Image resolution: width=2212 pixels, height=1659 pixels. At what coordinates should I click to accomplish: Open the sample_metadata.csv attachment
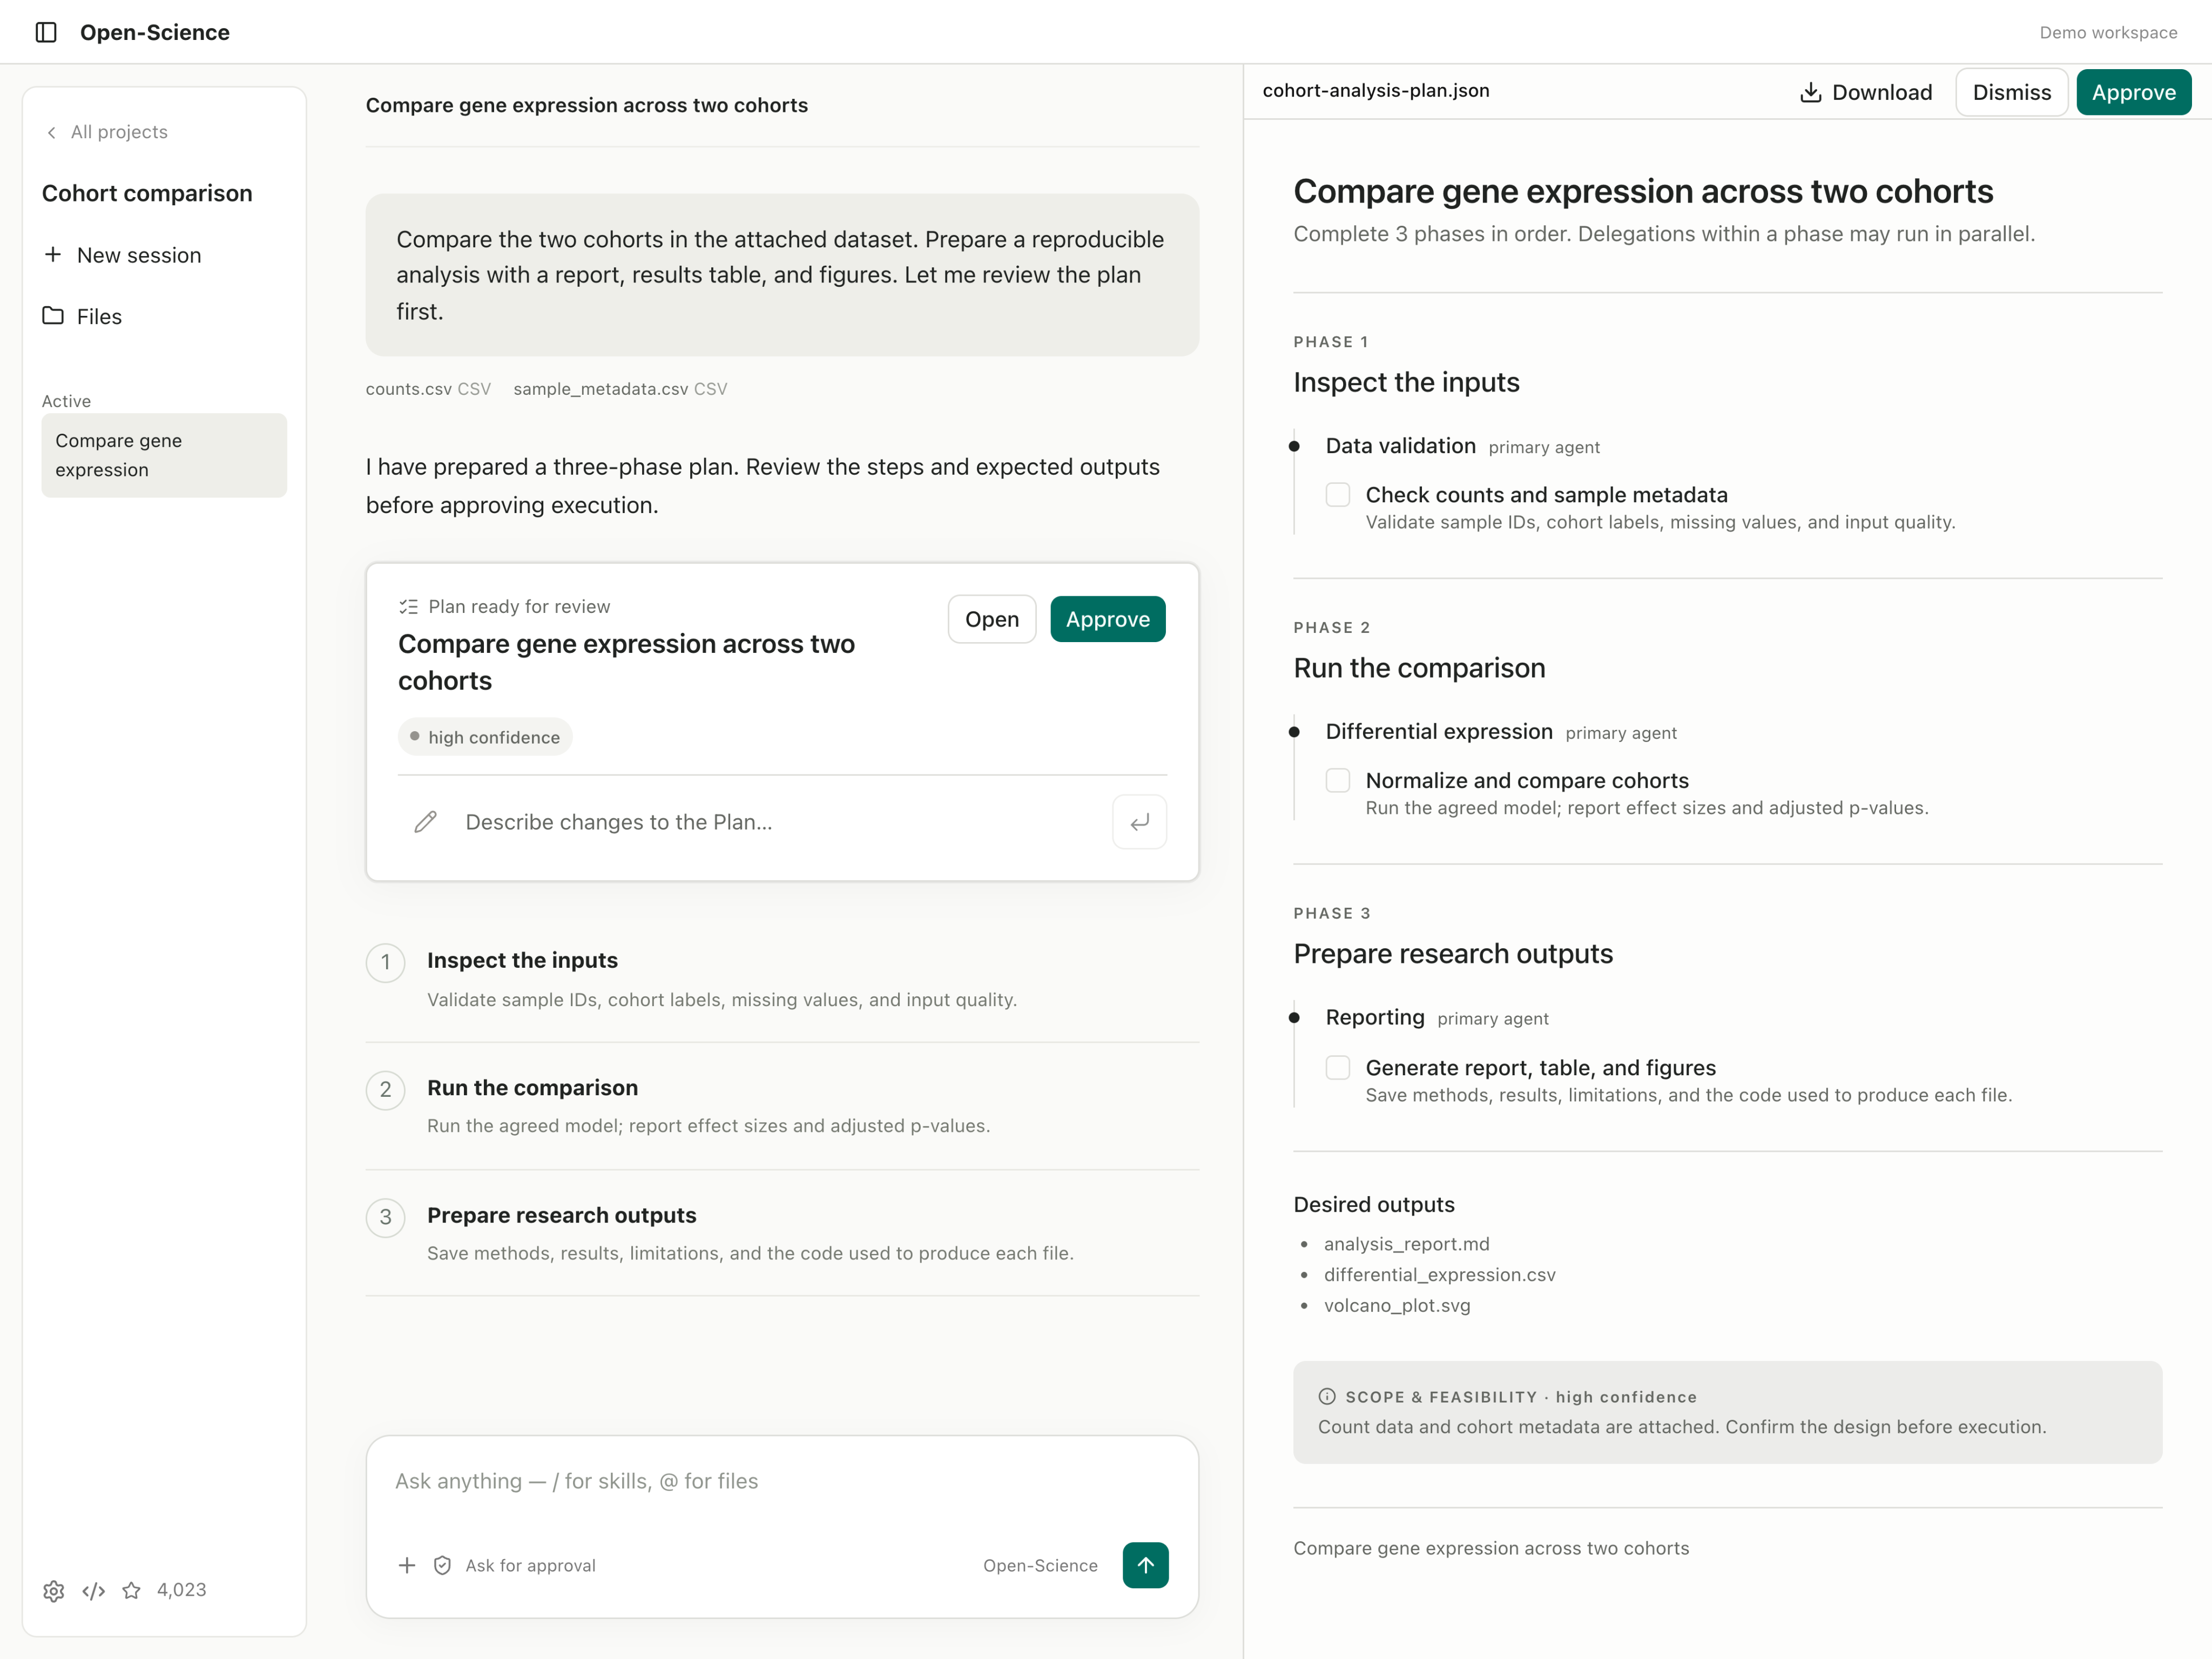pos(620,389)
